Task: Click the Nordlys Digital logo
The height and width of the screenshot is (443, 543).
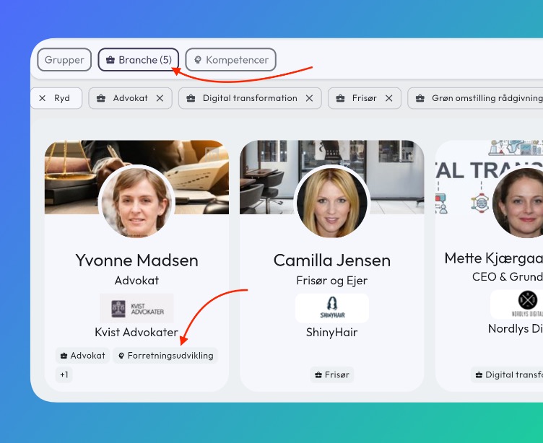Action: click(517, 304)
